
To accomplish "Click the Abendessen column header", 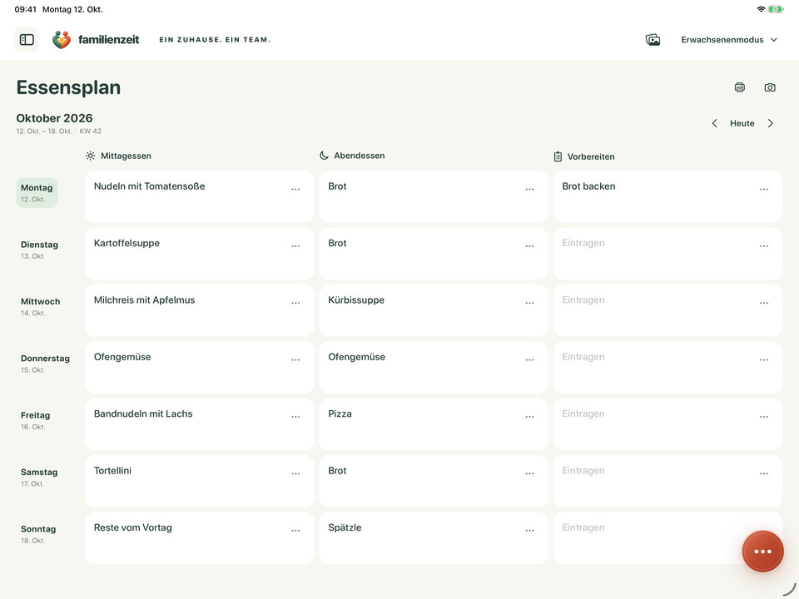I will coord(352,156).
